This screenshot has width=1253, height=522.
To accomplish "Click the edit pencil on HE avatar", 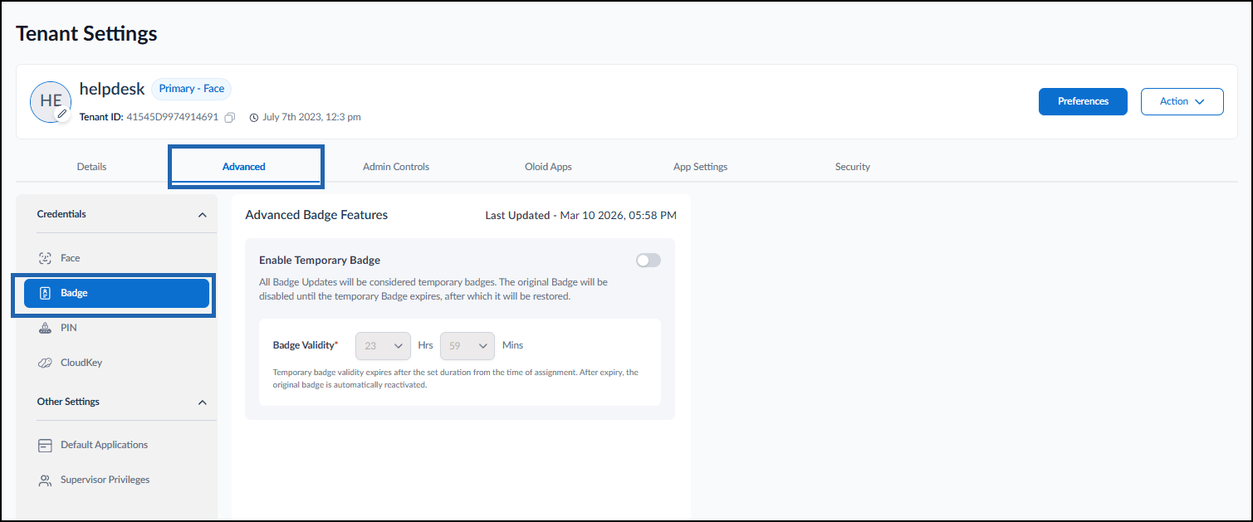I will click(x=62, y=114).
